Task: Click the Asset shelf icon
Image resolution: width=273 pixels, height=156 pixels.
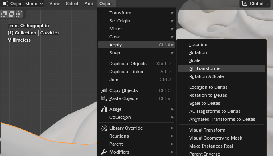Action: 104,109
